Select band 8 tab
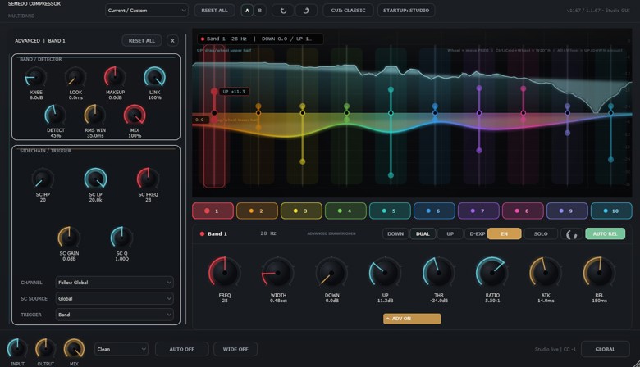Screen dimensions: 640x367 (523, 211)
